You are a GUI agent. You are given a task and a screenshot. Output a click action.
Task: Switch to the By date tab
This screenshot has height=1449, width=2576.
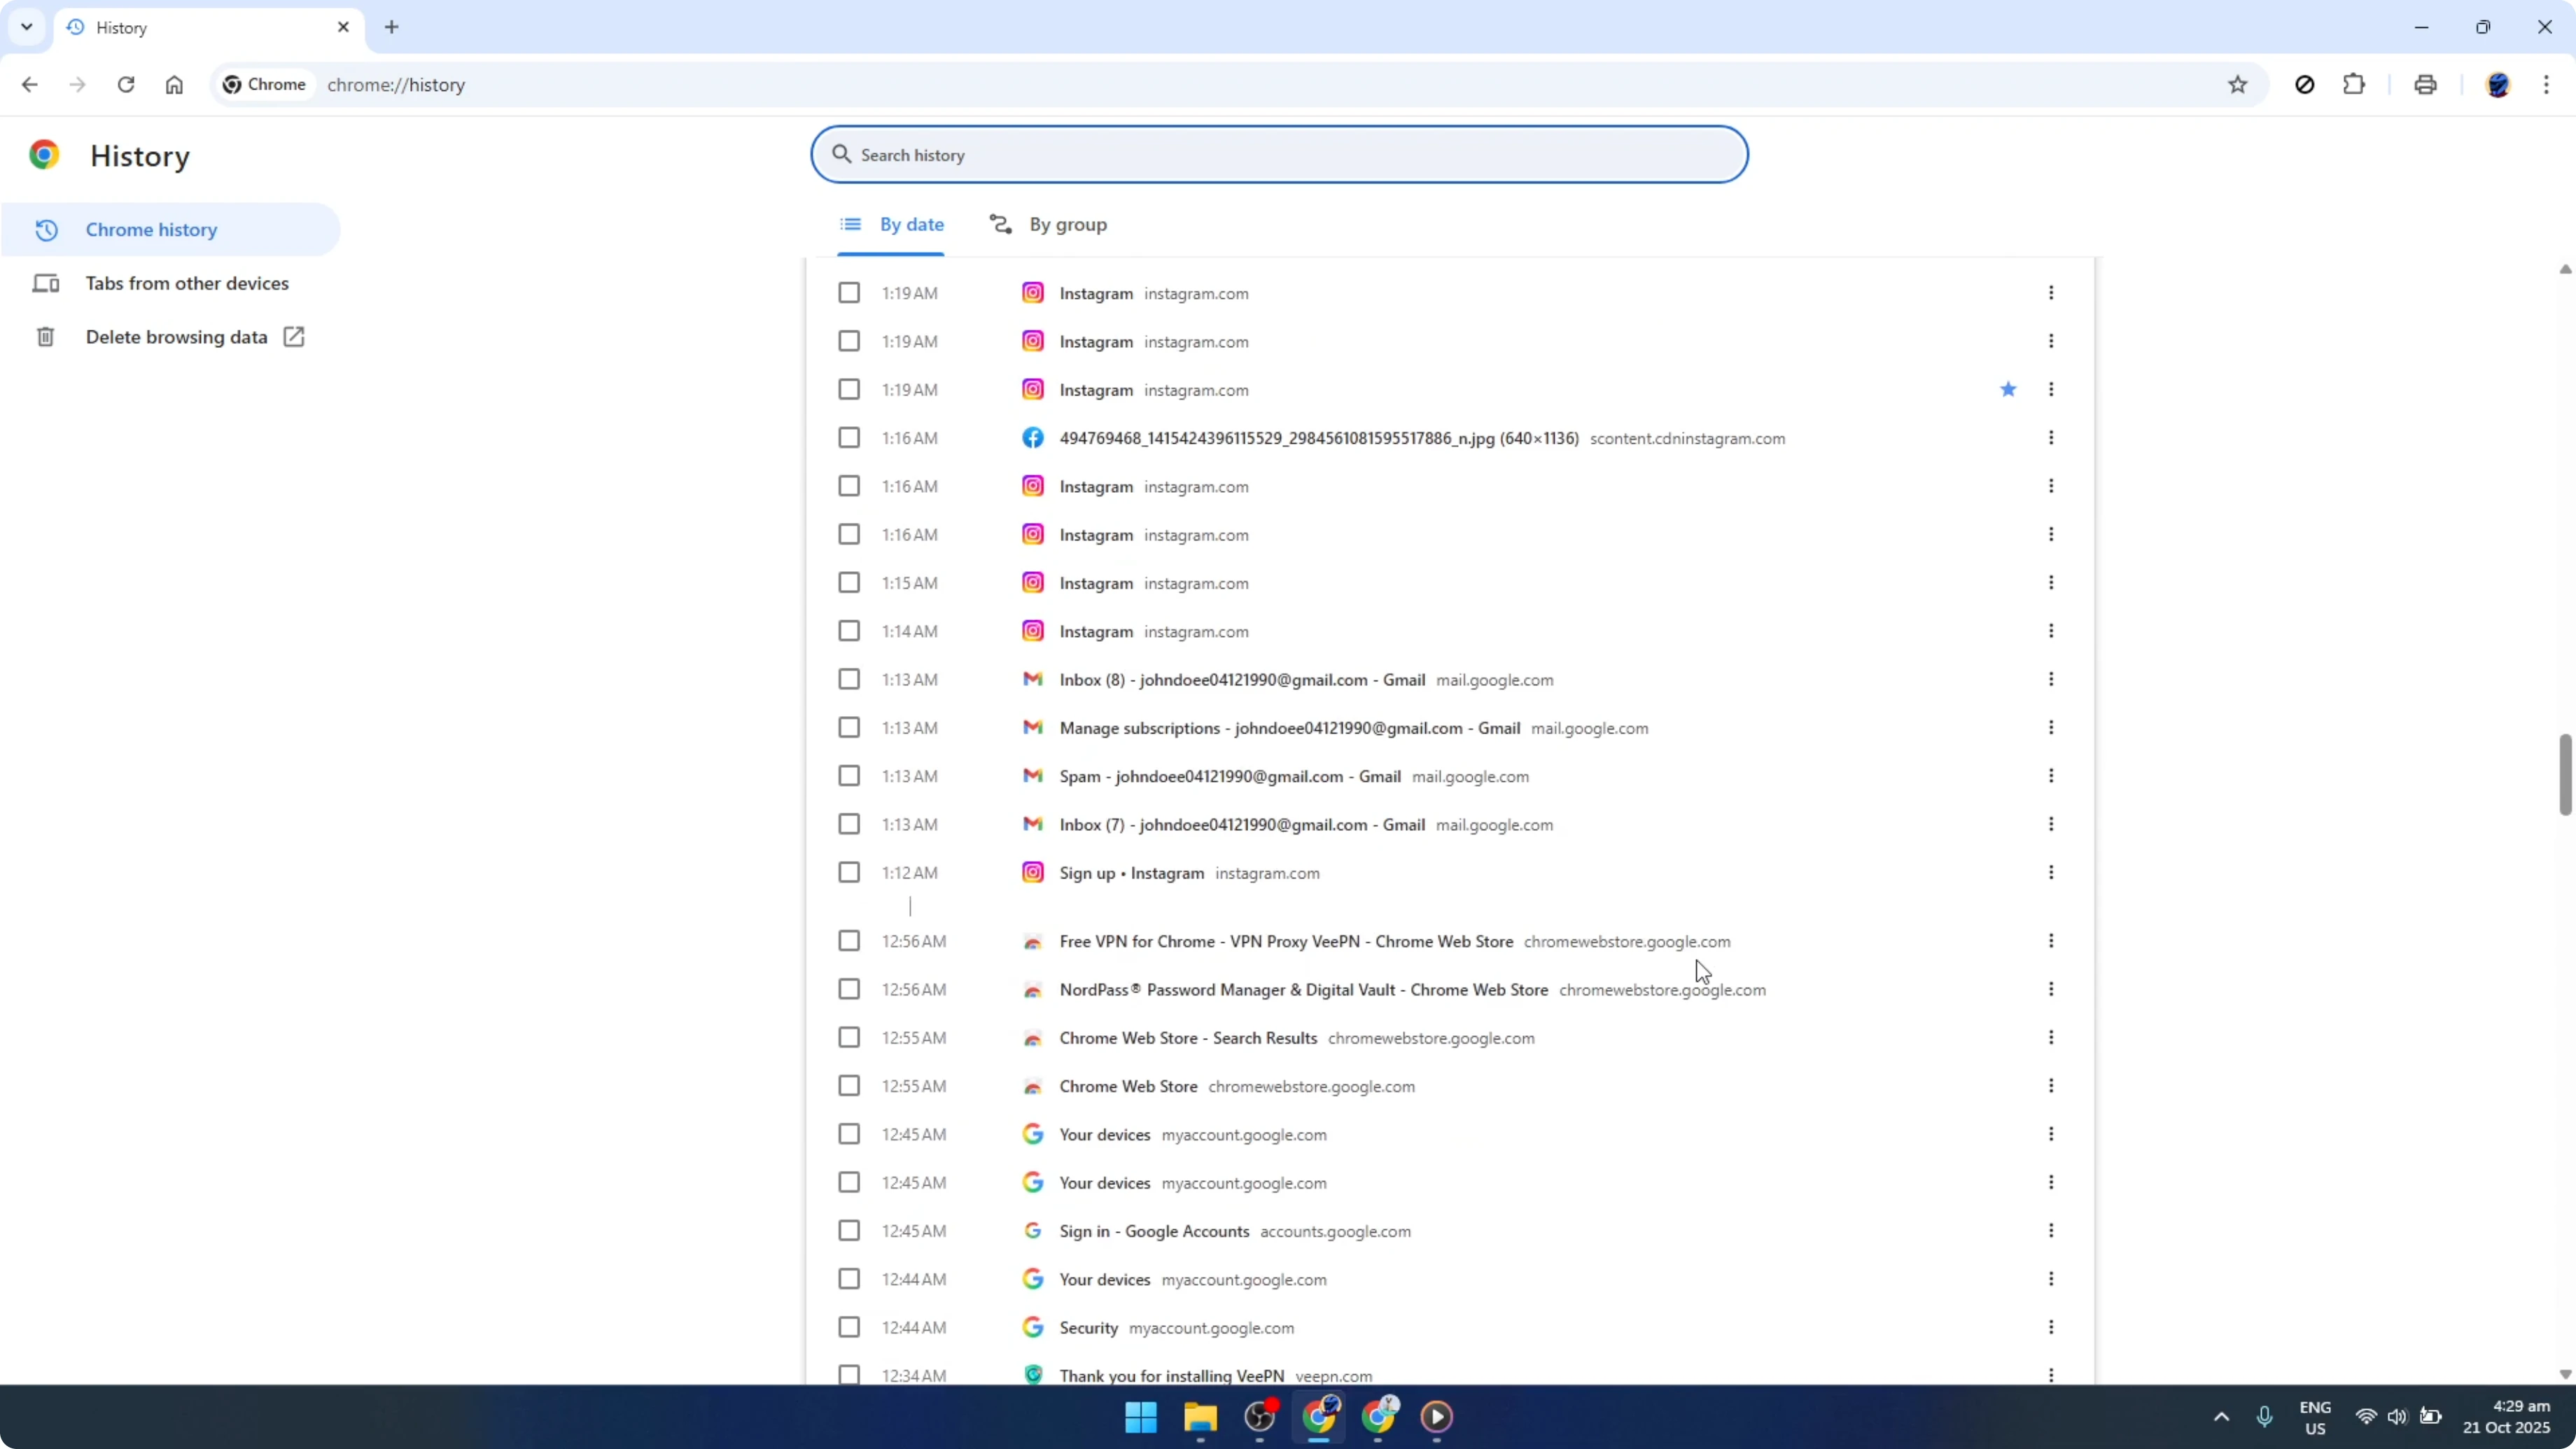pos(892,224)
